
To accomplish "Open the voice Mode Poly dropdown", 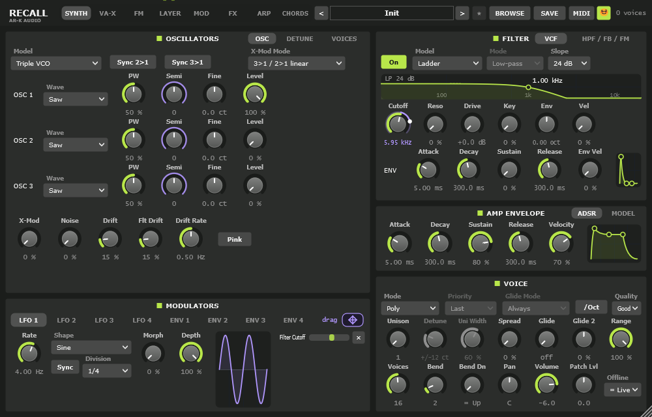I will 409,309.
